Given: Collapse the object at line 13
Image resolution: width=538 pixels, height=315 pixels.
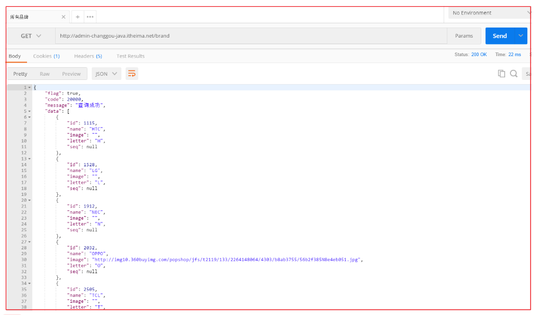Looking at the screenshot, I should click(x=30, y=159).
